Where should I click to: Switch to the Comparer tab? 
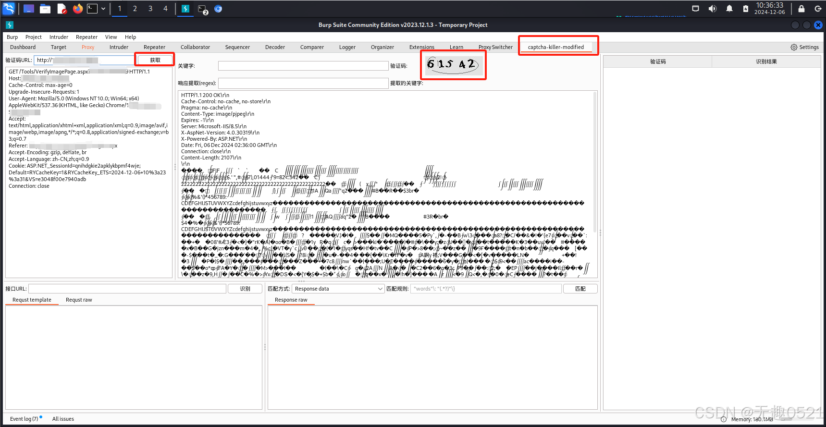312,47
